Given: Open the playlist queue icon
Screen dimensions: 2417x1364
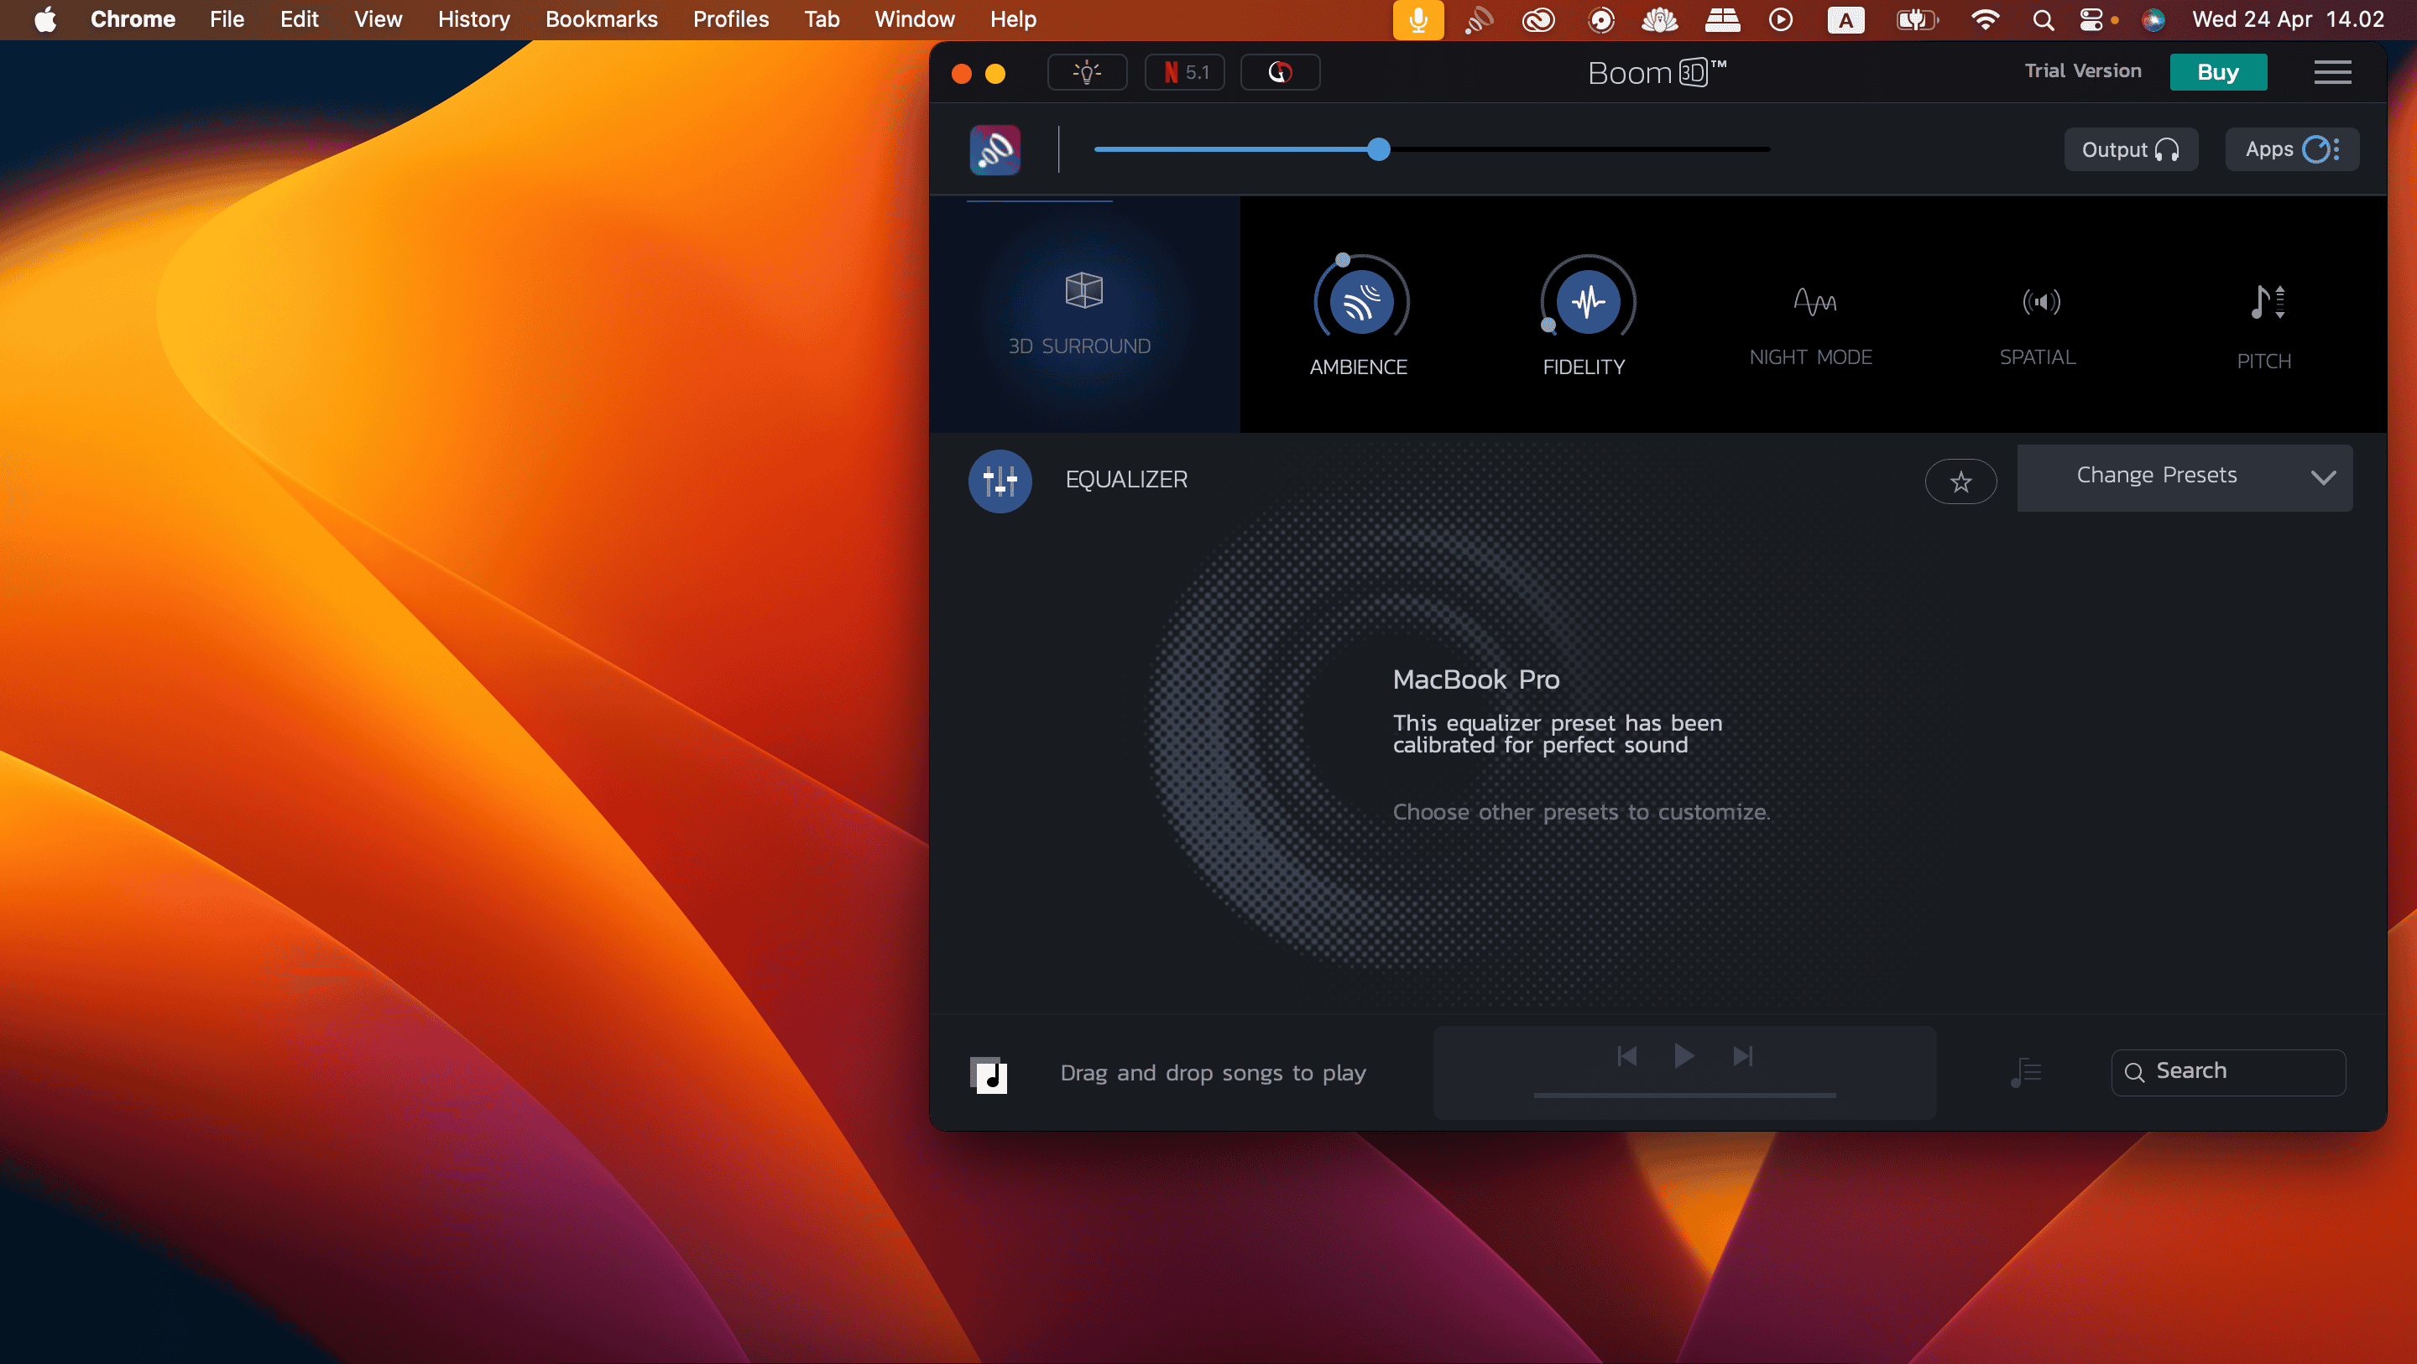Looking at the screenshot, I should tap(2026, 1071).
